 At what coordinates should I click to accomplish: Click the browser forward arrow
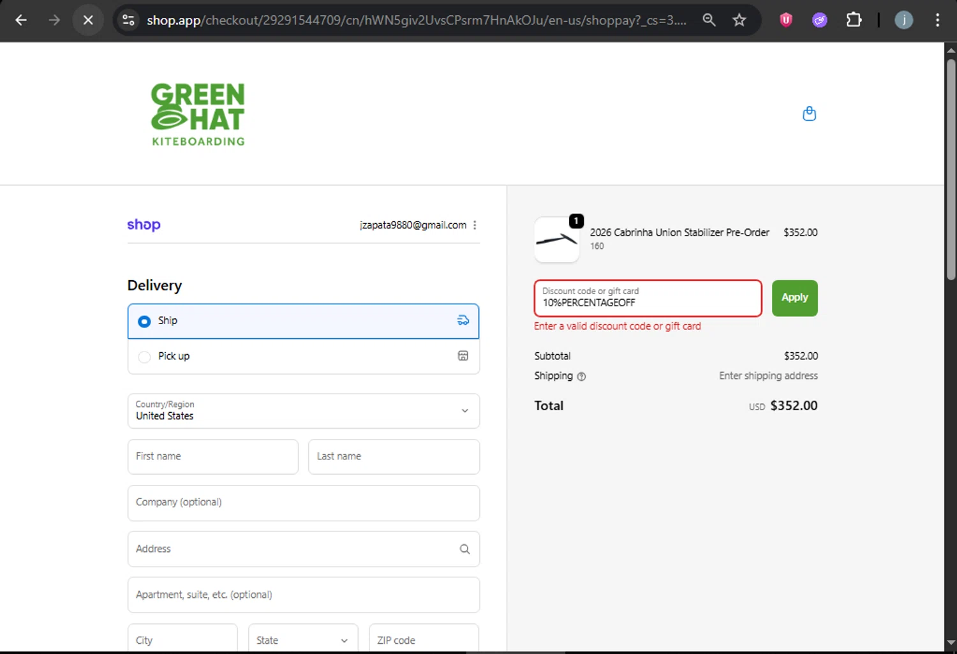[x=54, y=20]
